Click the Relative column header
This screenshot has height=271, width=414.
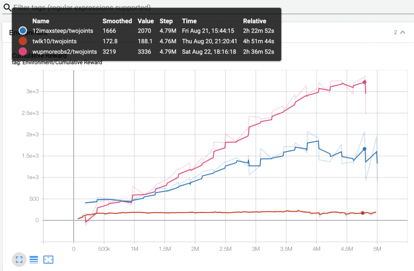click(x=255, y=21)
